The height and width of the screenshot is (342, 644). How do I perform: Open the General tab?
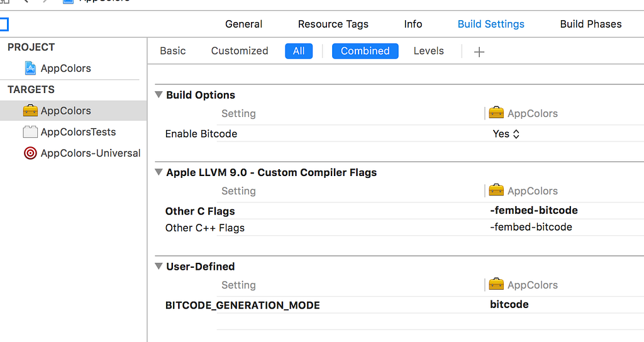point(243,25)
